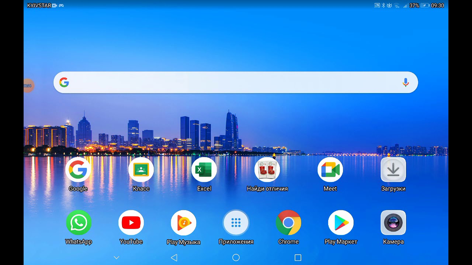Screen dimensions: 472x265
Task: Tap the video camera notification icon
Action: click(55, 6)
